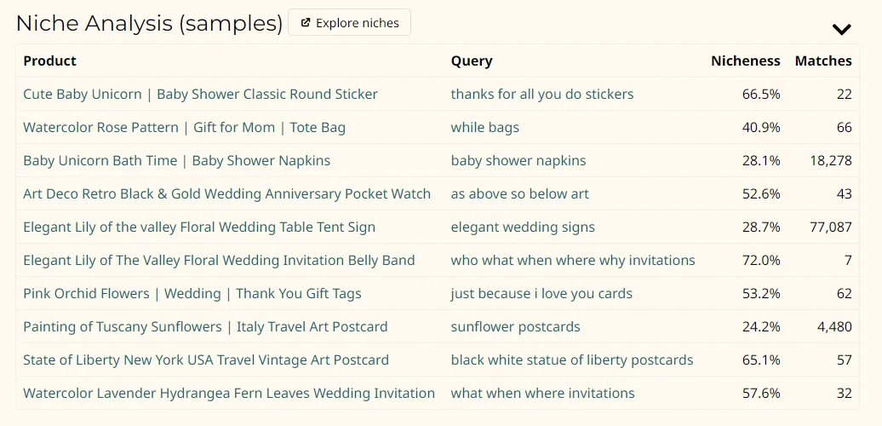Open Lily of The Valley Belly Band link

tap(219, 260)
